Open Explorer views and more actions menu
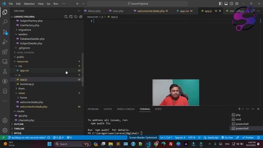Viewport: 263px width, 148px height. click(79, 11)
